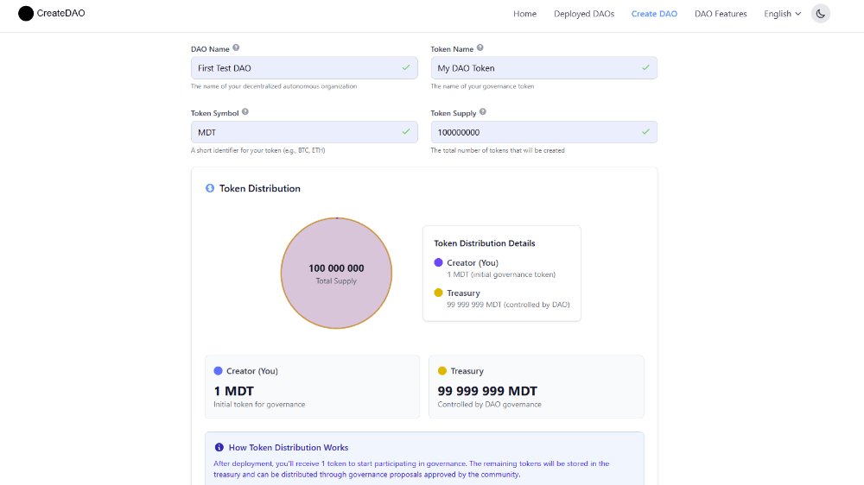Go to the Home page
The image size is (864, 485).
click(524, 14)
